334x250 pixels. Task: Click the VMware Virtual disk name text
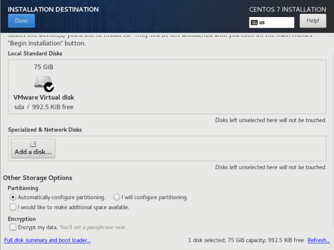tap(44, 97)
